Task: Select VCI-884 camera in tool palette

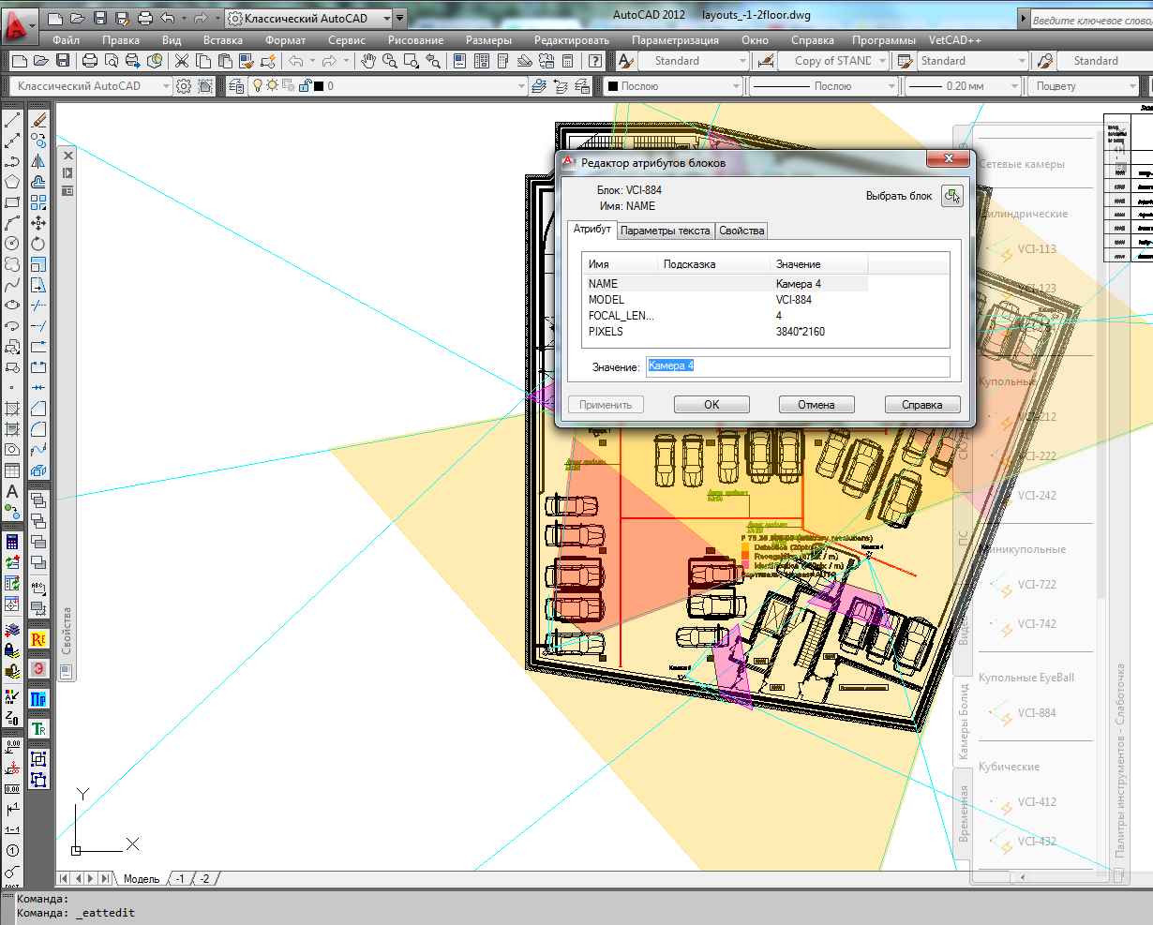Action: coord(1035,712)
